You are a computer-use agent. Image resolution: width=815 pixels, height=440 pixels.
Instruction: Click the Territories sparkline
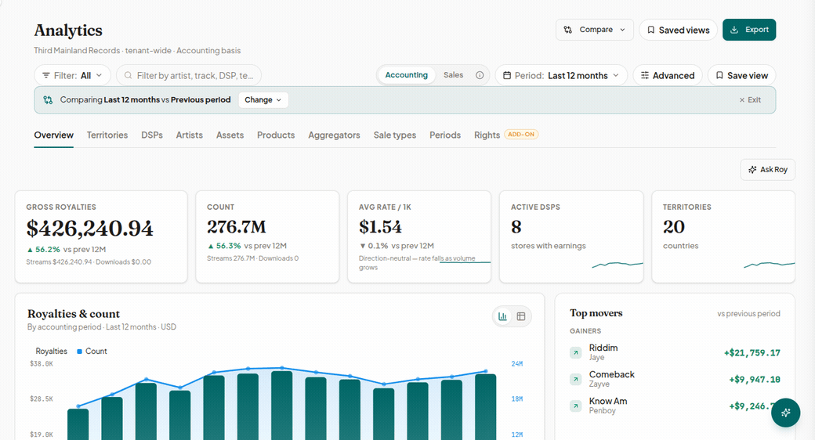770,265
